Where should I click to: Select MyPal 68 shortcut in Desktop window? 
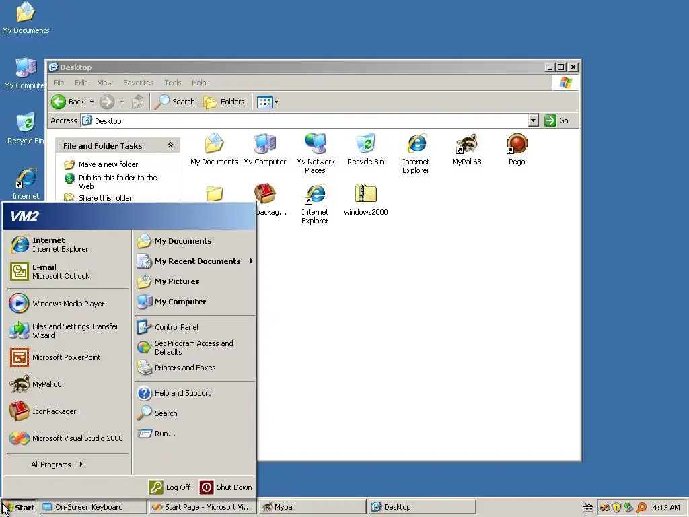pyautogui.click(x=467, y=149)
